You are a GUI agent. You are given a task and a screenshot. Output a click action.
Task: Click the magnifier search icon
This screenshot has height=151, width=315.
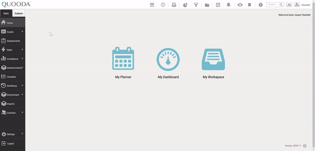coord(281,5)
